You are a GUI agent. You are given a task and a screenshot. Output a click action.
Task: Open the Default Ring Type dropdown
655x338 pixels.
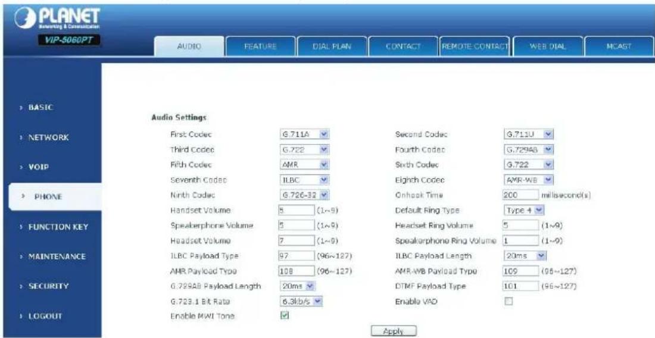click(x=524, y=209)
